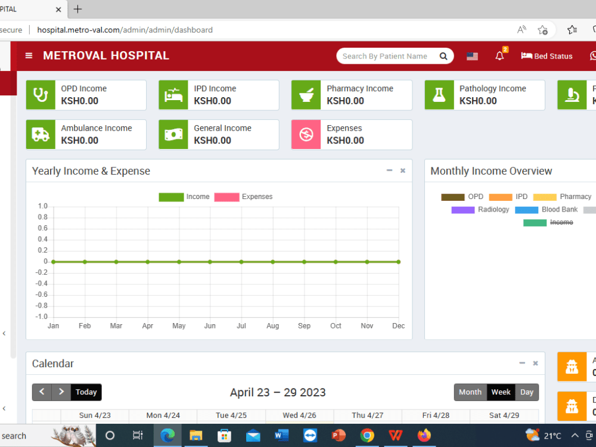Viewport: 596px width, 447px height.
Task: Switch the calendar to Day view
Action: click(x=527, y=392)
